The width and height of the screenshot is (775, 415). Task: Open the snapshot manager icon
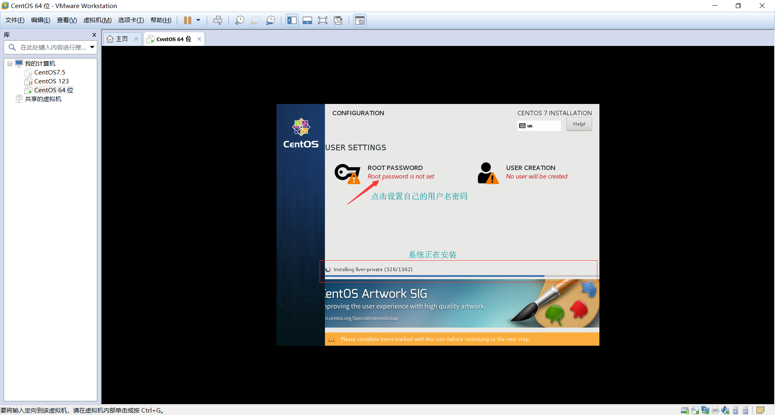[x=270, y=20]
